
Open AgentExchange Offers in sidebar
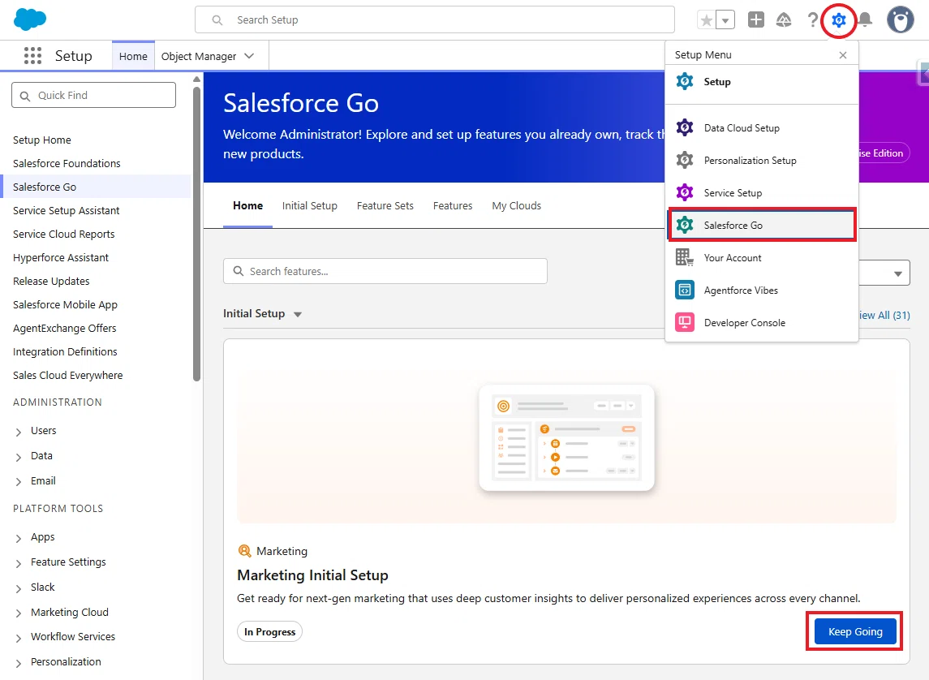coord(65,328)
